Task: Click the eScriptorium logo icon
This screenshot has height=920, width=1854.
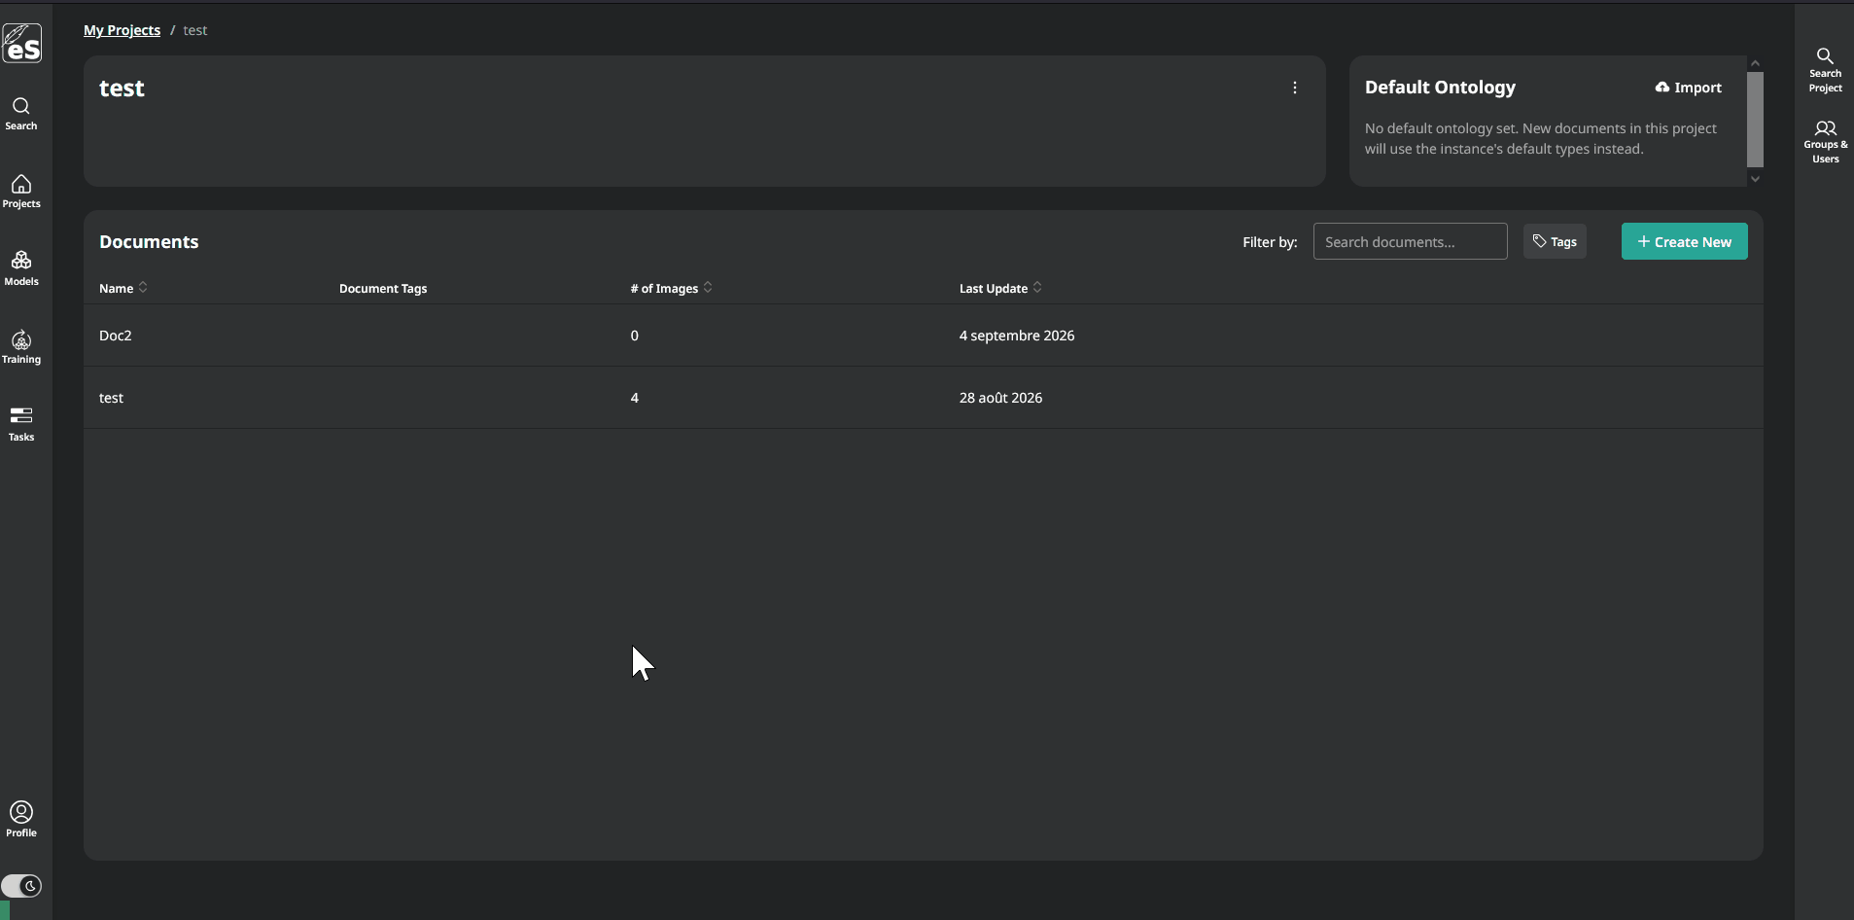Action: [x=21, y=43]
